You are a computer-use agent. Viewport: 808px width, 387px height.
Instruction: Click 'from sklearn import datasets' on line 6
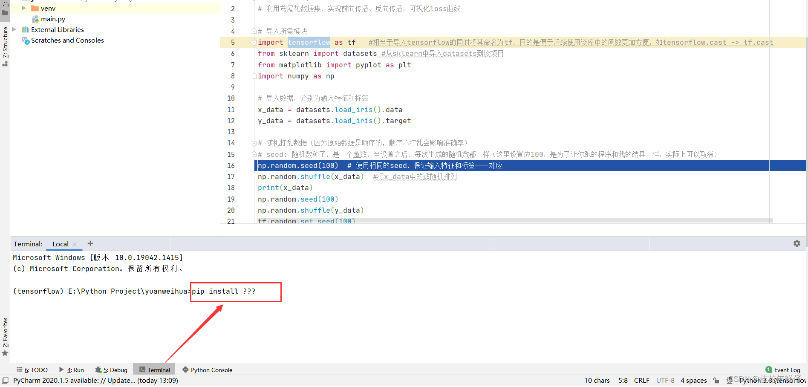(x=317, y=53)
